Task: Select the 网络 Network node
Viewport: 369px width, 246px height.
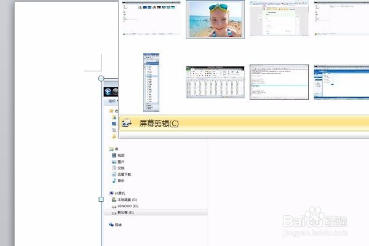Action: click(116, 225)
